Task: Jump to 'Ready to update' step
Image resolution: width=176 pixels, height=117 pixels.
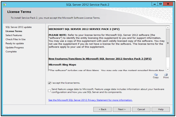Action: [x=15, y=43]
